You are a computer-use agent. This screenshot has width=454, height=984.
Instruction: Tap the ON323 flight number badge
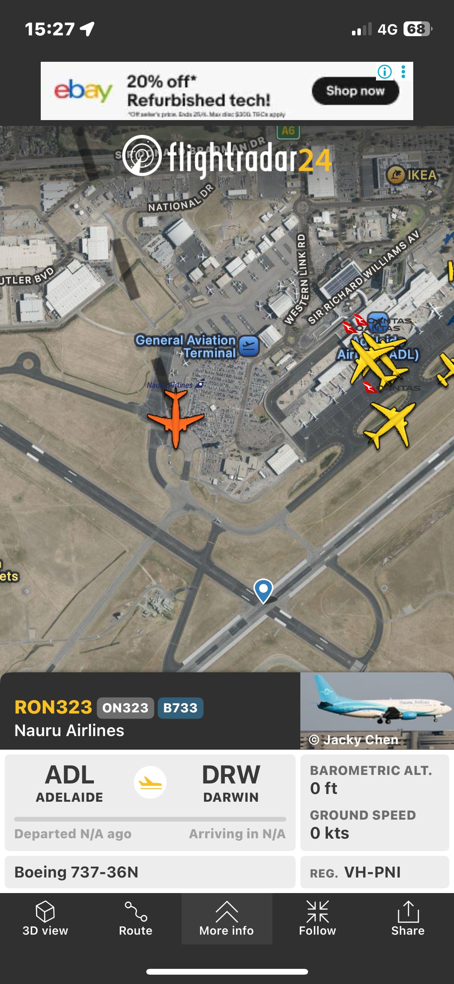125,708
